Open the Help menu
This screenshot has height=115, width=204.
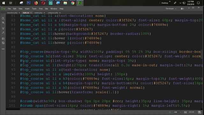pos(62,9)
